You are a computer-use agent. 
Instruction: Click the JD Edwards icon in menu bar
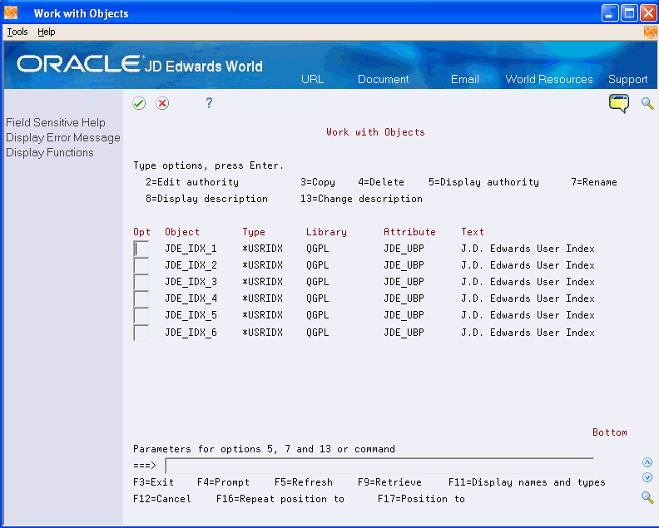tap(650, 32)
